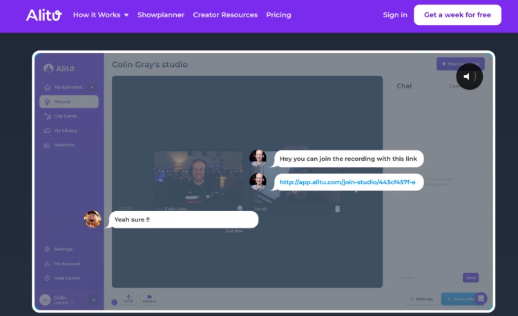Open My Episodes home icon
The height and width of the screenshot is (316, 518).
point(47,88)
